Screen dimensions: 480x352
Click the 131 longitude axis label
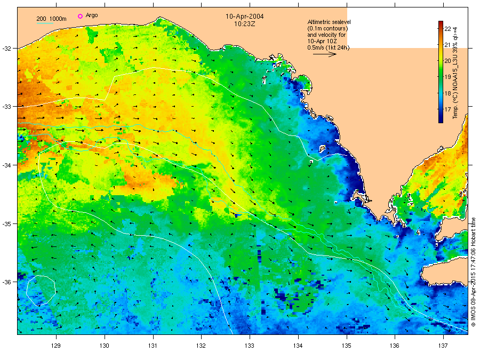(x=153, y=346)
